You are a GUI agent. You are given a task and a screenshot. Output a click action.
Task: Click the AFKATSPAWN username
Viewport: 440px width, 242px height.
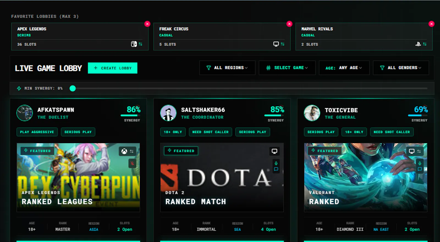(x=56, y=110)
